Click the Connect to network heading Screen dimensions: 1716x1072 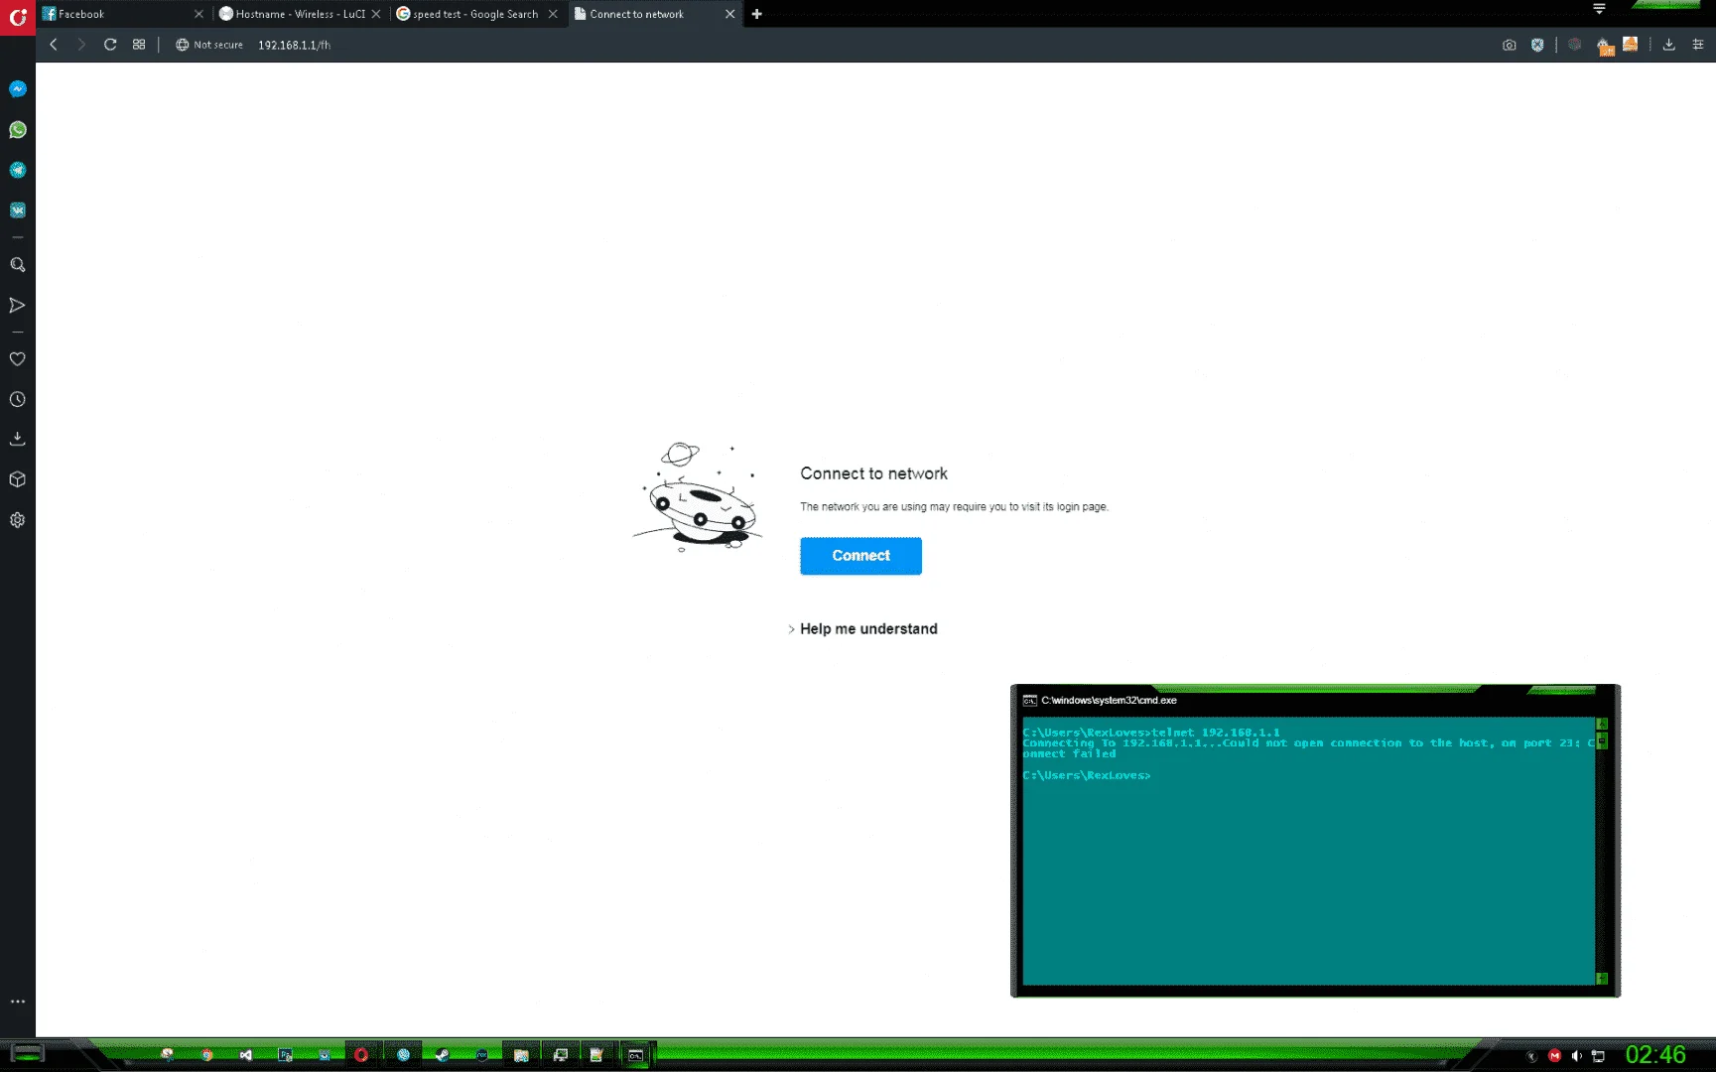point(873,473)
